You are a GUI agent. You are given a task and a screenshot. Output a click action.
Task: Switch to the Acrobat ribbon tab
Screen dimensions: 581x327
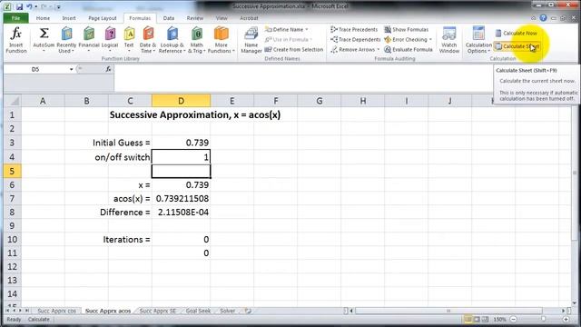tap(249, 18)
